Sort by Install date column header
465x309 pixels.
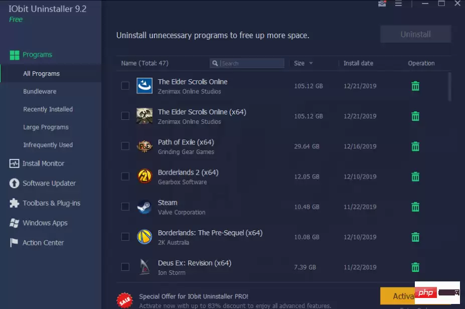(358, 63)
